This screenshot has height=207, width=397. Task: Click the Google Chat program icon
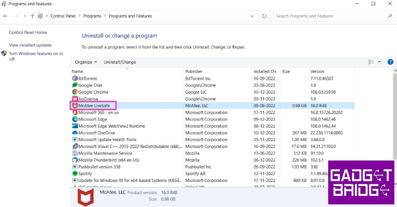pyautogui.click(x=75, y=85)
